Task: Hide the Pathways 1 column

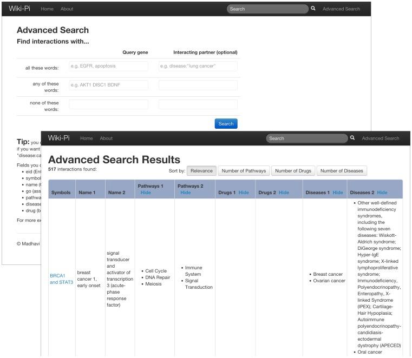Action: coord(146,193)
